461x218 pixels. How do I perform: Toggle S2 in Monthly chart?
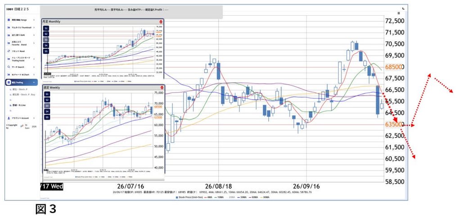click(46, 34)
